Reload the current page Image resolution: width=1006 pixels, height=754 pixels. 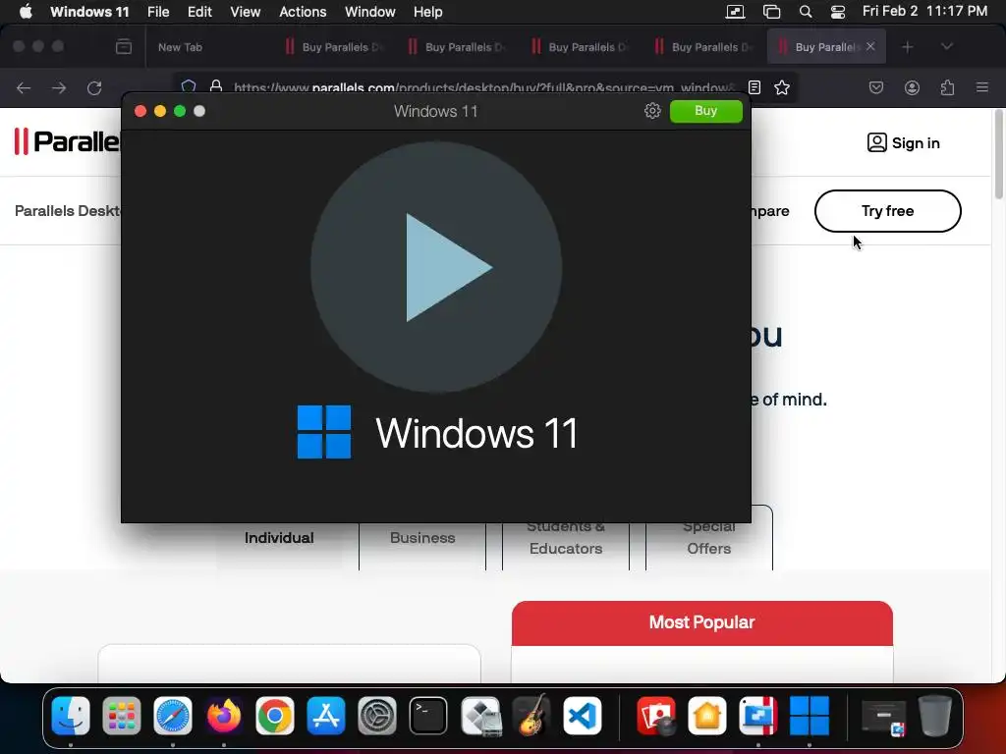pos(94,87)
